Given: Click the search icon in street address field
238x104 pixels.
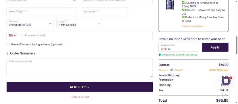Looking at the screenshot, I should point(74,1).
